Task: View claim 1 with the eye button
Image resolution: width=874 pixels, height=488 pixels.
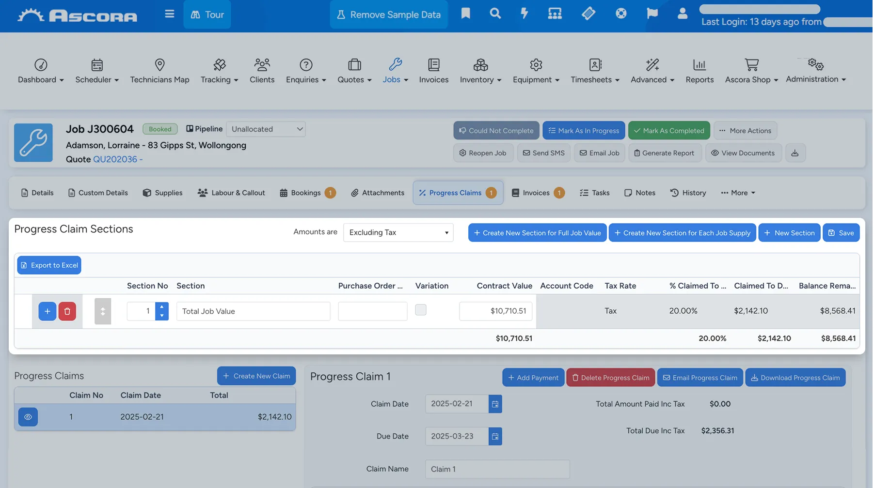Action: pos(28,417)
